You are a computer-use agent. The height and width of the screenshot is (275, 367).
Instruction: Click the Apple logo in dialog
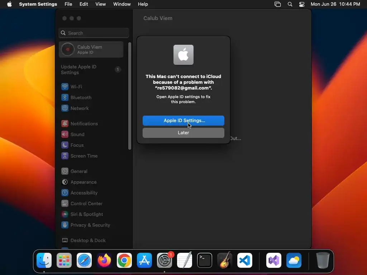(x=183, y=55)
